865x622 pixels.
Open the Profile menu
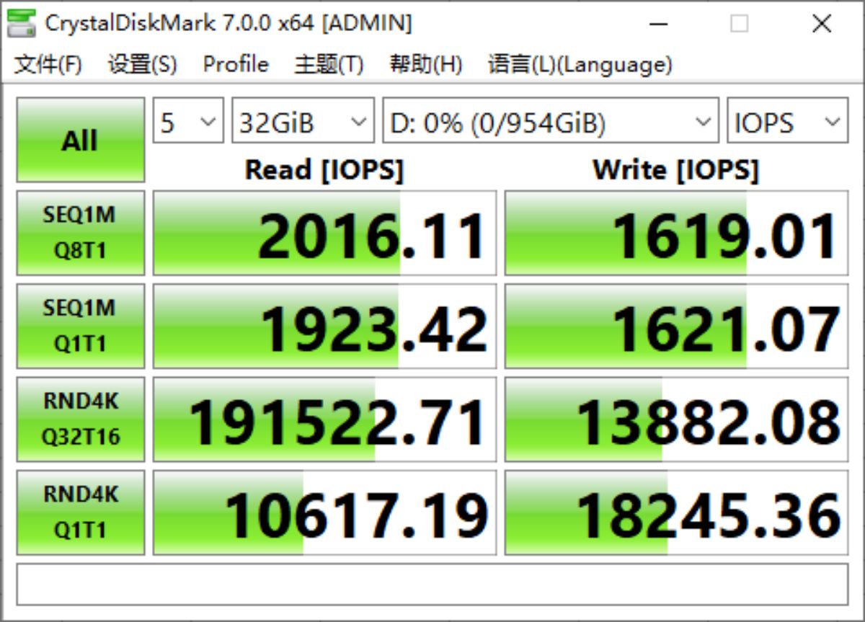[236, 65]
